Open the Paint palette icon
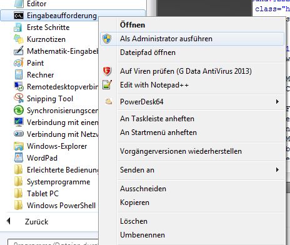Screen dimensions: 290x245 (19, 63)
